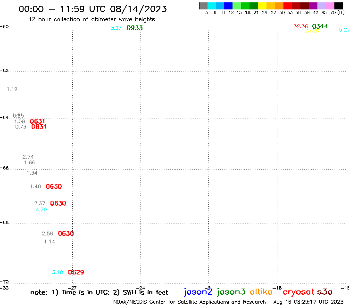Click the red 0630 label beside 1.40
The image size is (349, 306).
(54, 186)
